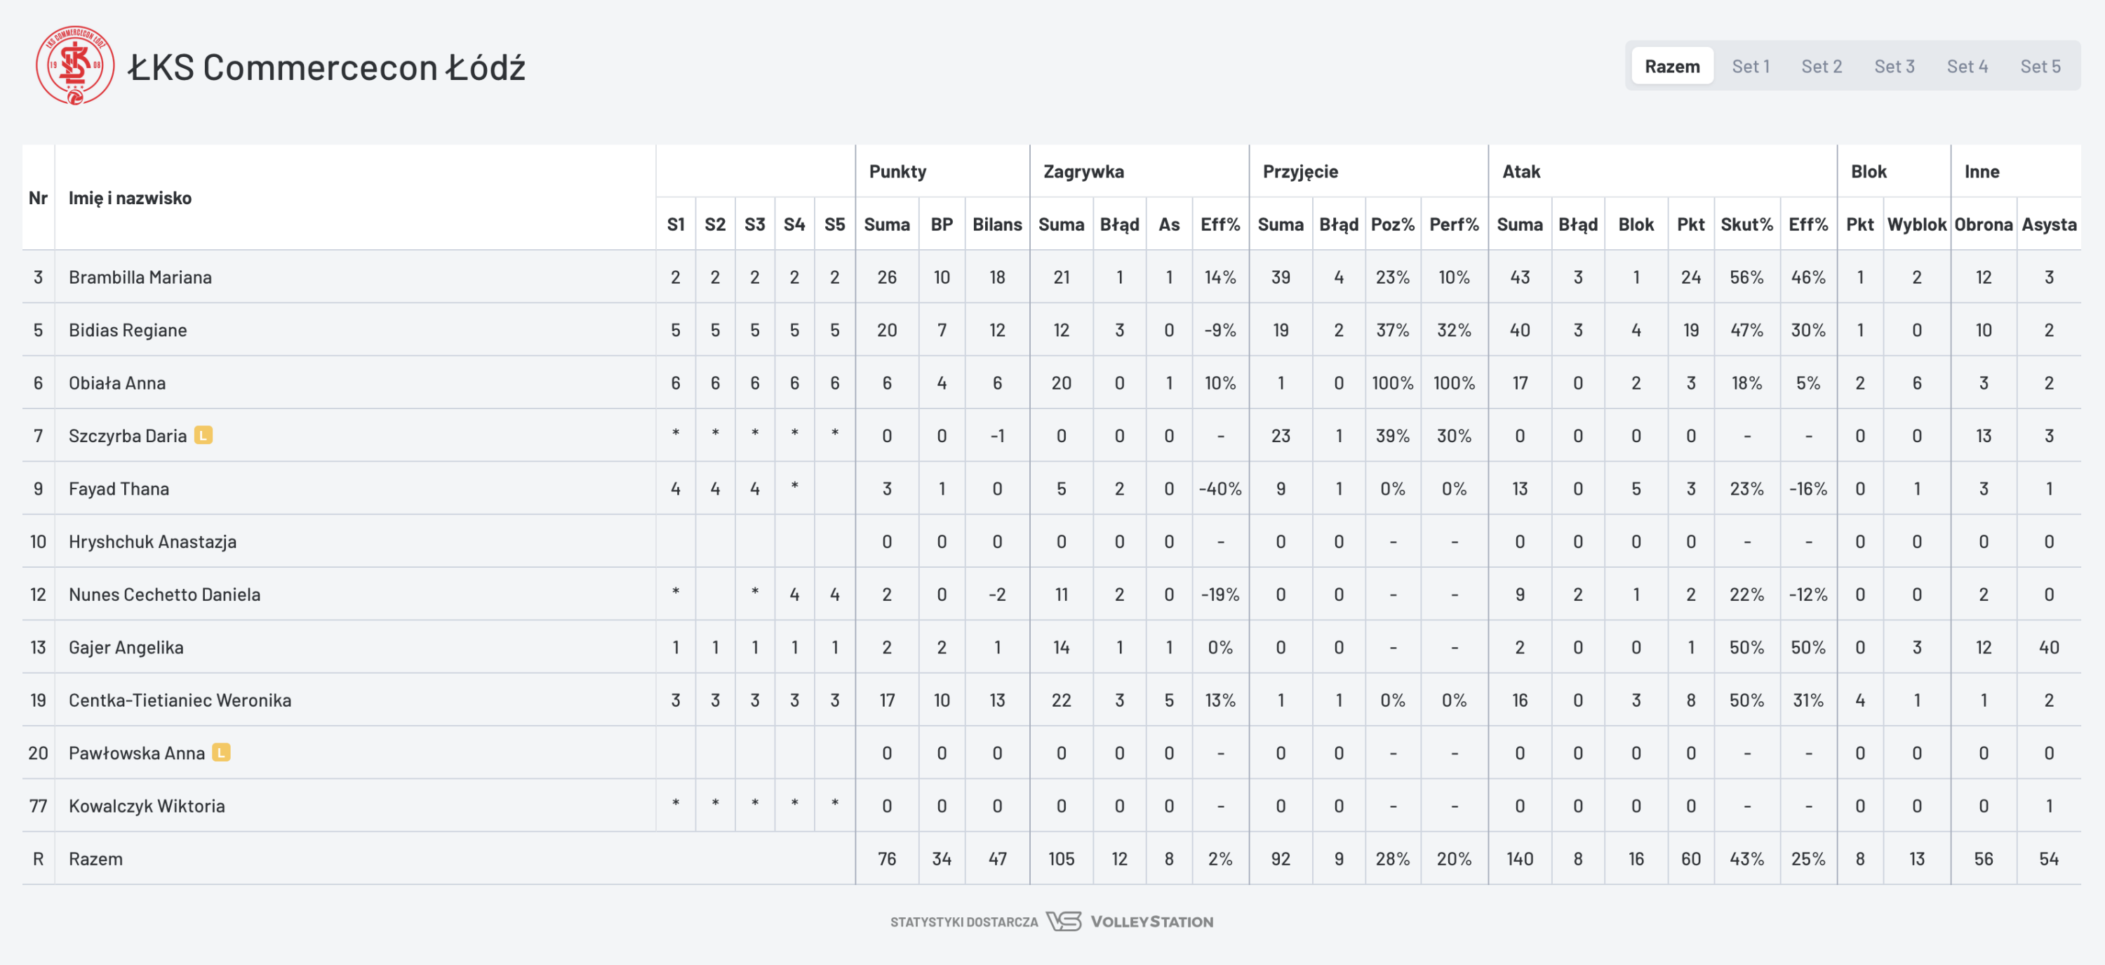Click the Atak Skut% column header

(1746, 225)
